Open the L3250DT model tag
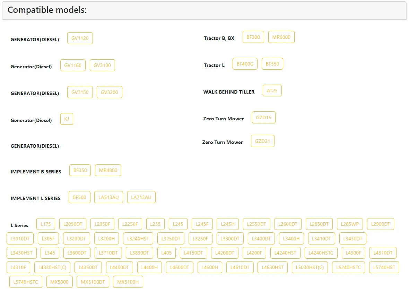 click(x=171, y=239)
